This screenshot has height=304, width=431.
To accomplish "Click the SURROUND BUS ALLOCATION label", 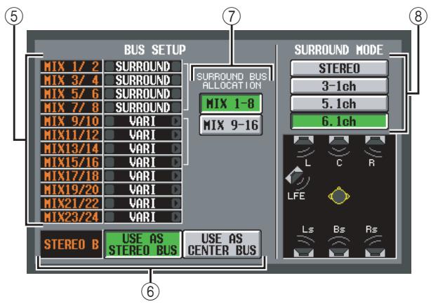I will tap(232, 81).
